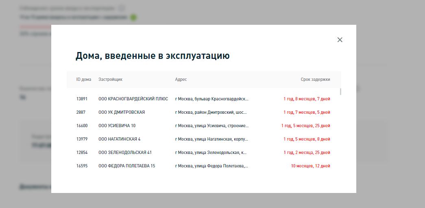
Task: Select house ID 13979
Action: pos(82,139)
